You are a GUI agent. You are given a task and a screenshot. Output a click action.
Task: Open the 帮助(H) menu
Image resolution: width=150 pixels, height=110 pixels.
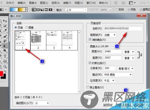click(103, 3)
